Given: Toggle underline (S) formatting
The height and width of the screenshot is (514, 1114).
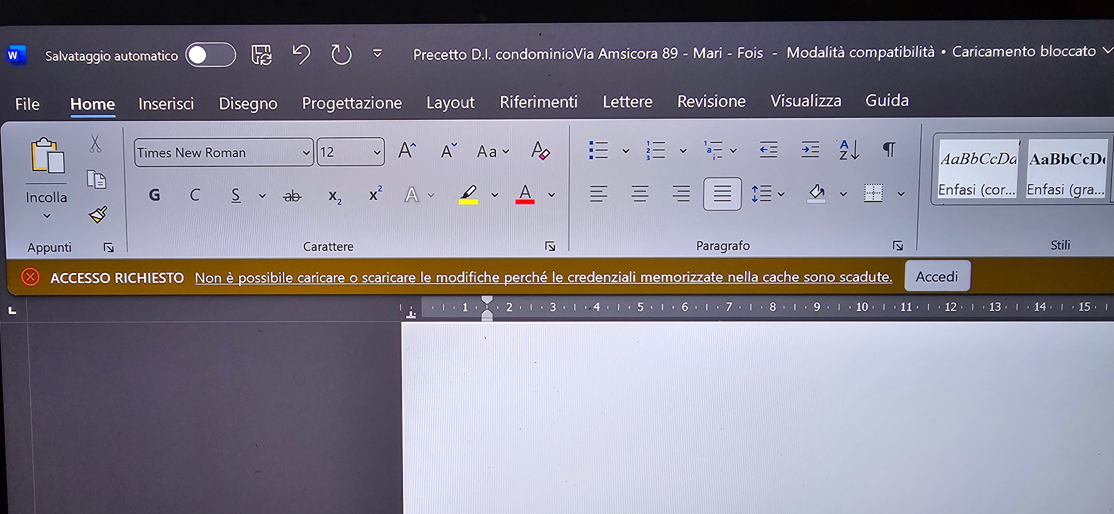Looking at the screenshot, I should coord(235,195).
